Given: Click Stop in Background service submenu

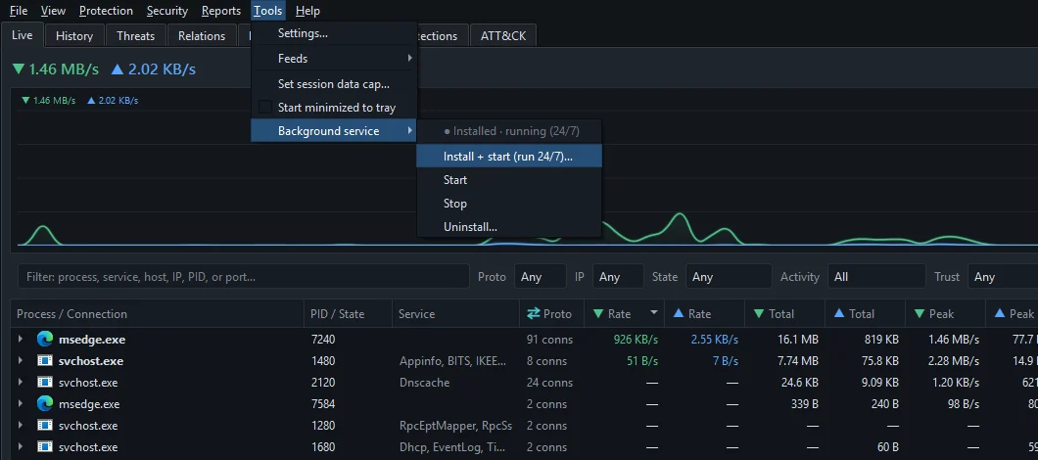Looking at the screenshot, I should [508, 204].
